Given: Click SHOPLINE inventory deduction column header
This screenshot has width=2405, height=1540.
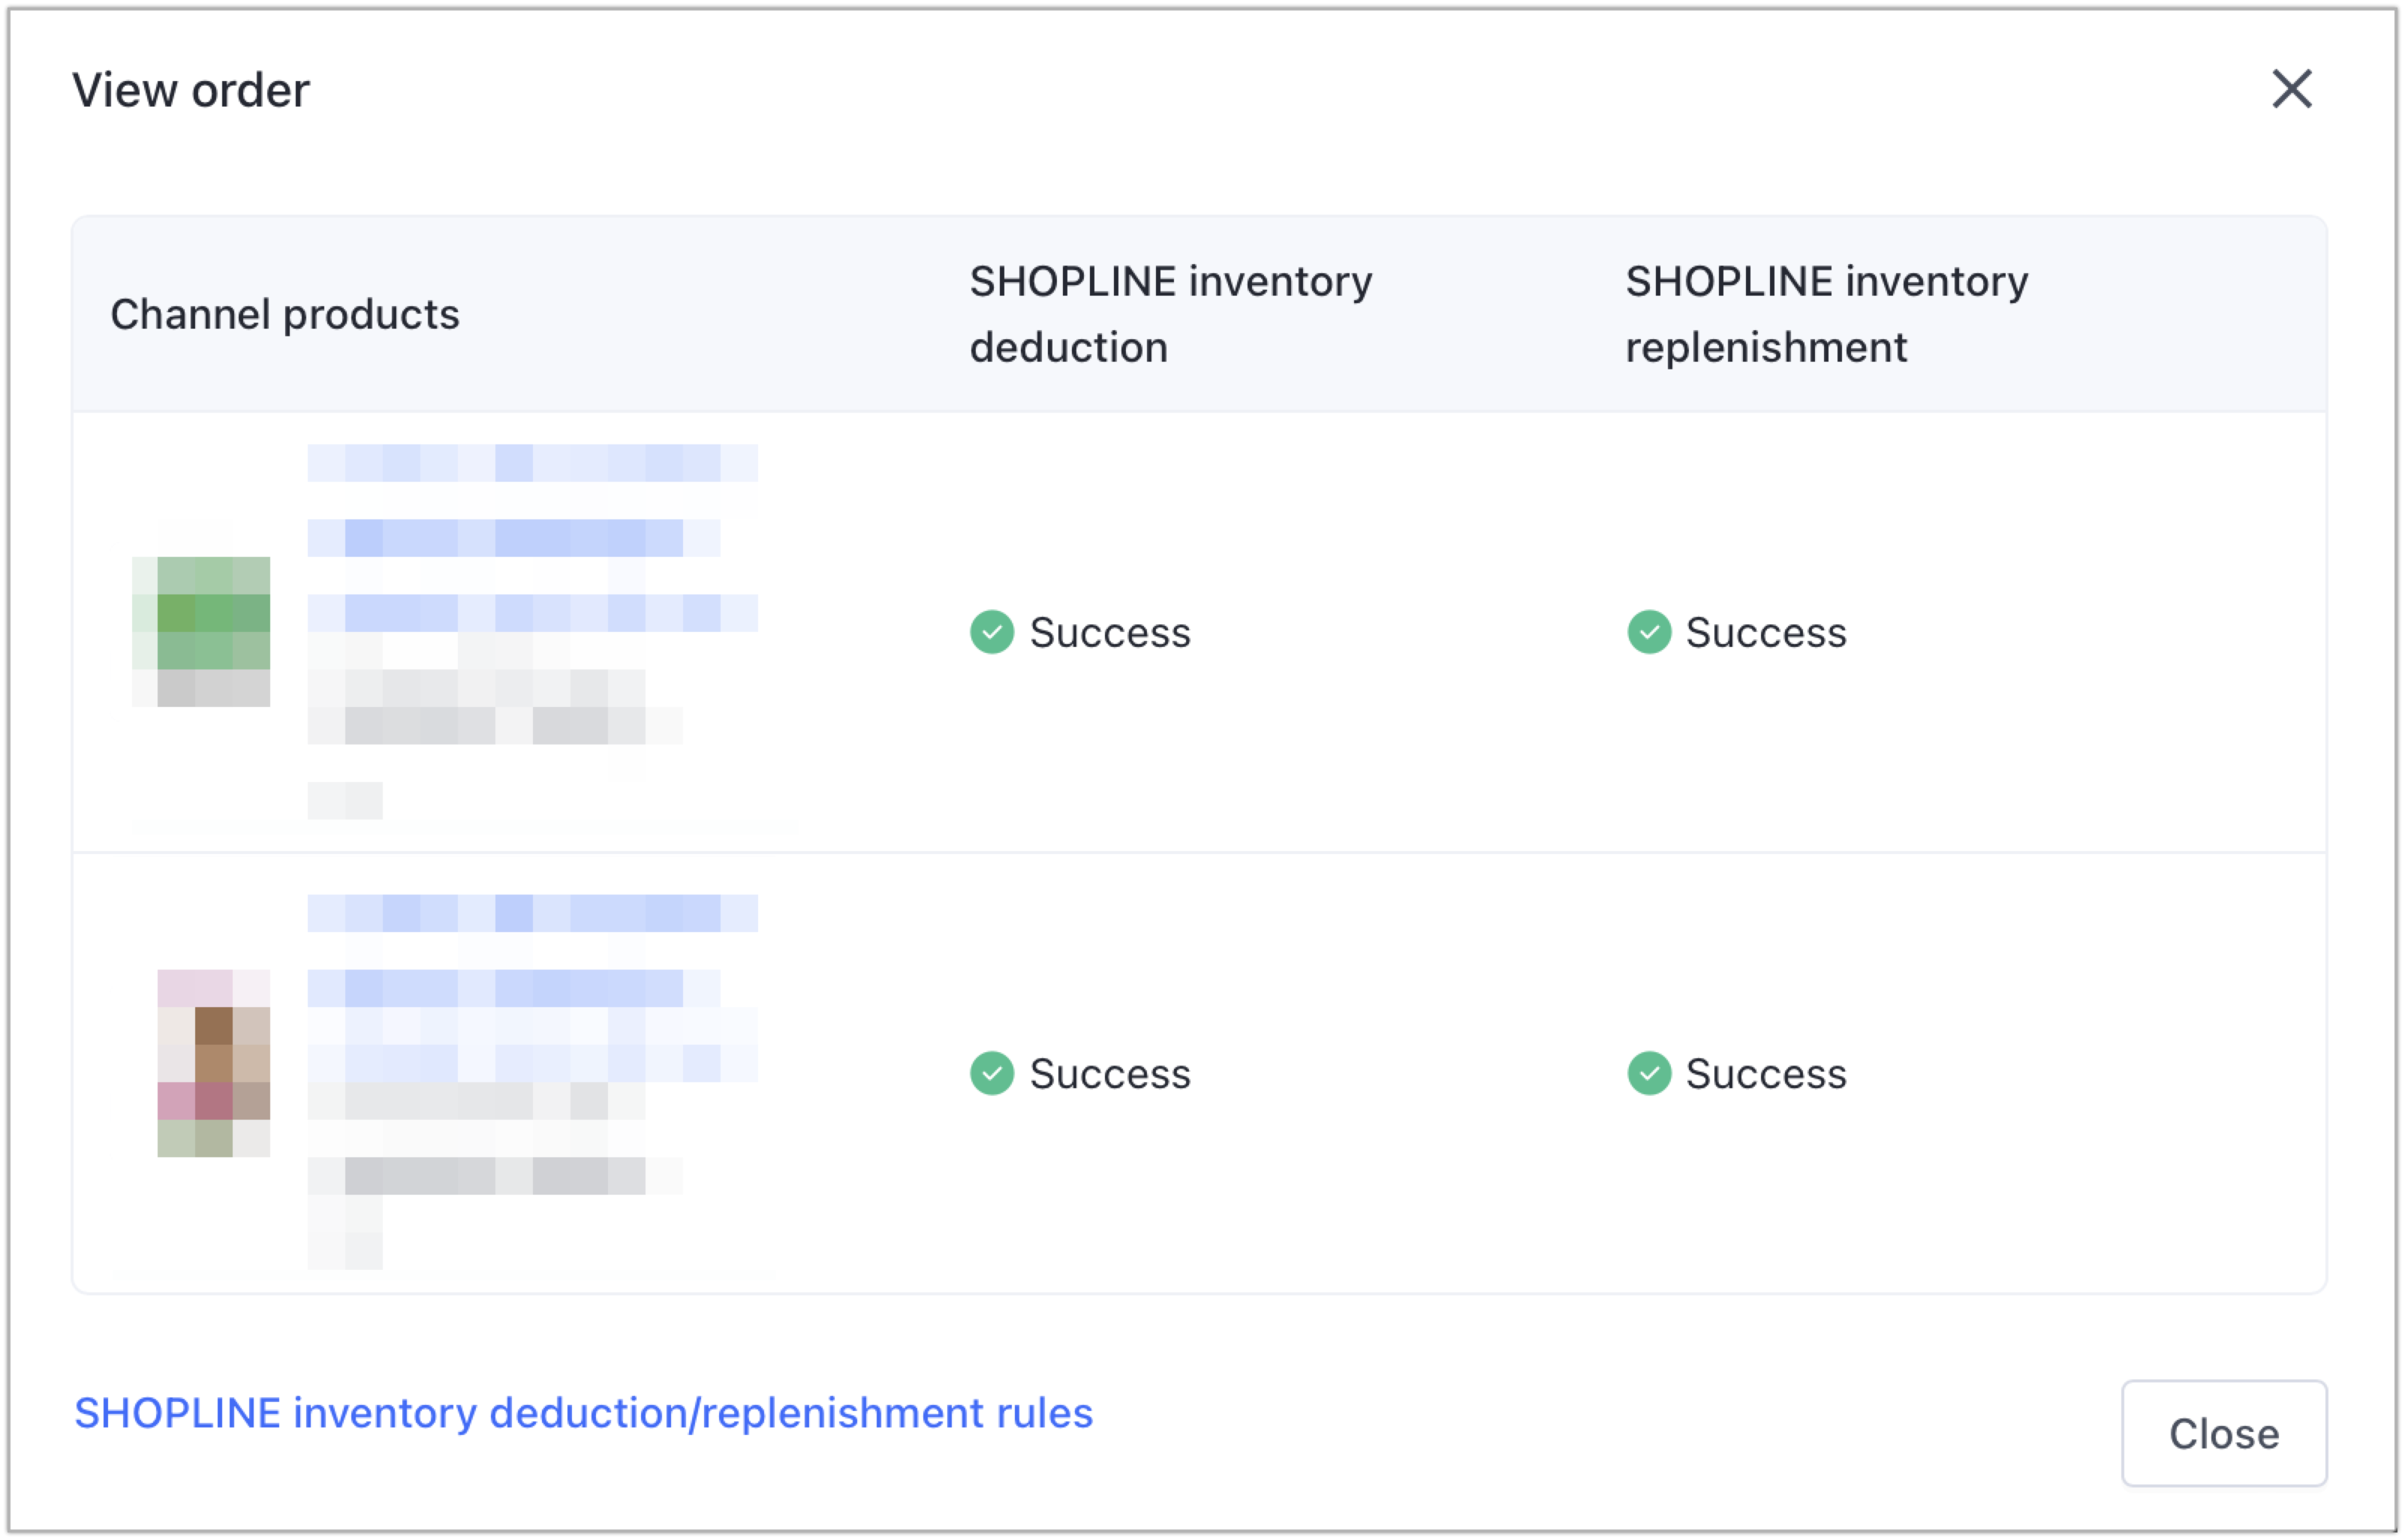Looking at the screenshot, I should (x=1171, y=314).
